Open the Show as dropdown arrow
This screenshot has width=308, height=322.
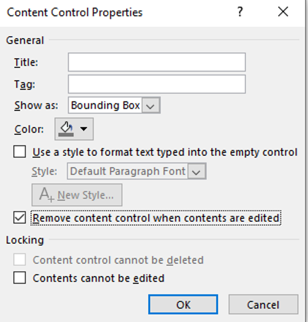151,106
